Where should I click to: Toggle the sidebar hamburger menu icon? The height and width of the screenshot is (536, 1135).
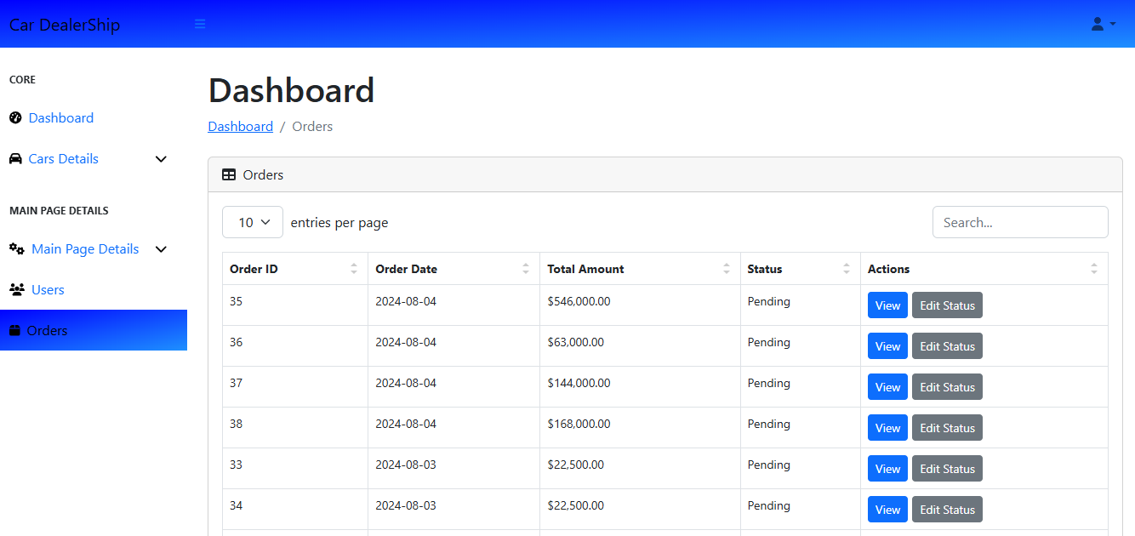200,24
